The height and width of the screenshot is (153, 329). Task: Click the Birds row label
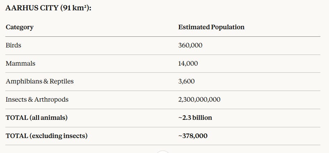coord(14,45)
